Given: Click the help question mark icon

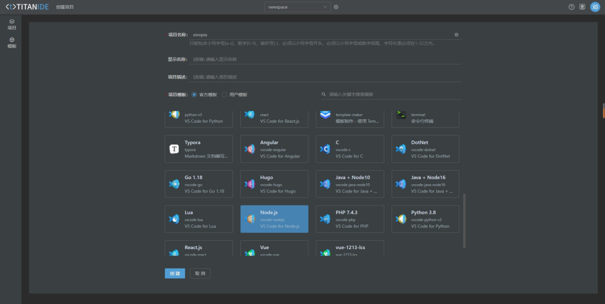Looking at the screenshot, I should pyautogui.click(x=571, y=7).
